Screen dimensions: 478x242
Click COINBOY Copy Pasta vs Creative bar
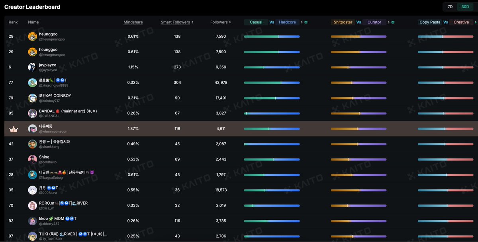tap(446, 98)
